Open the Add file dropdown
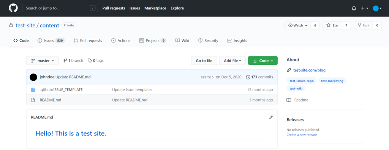Screen dimensions: 389x150 click(x=232, y=61)
